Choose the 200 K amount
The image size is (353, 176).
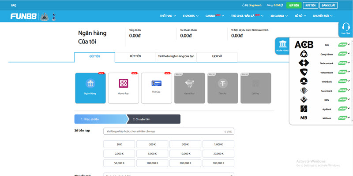tap(152, 144)
